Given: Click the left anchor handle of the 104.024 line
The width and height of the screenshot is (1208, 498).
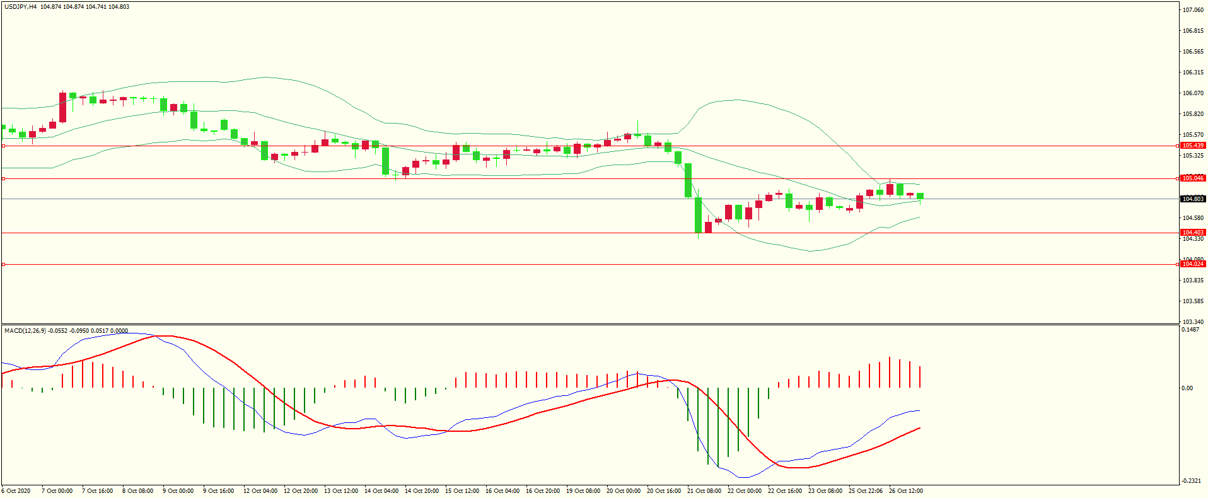Looking at the screenshot, I should 3,264.
